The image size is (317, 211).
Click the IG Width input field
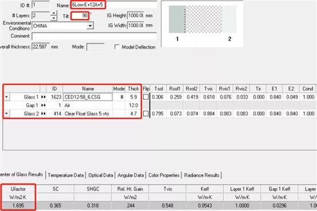click(x=136, y=25)
